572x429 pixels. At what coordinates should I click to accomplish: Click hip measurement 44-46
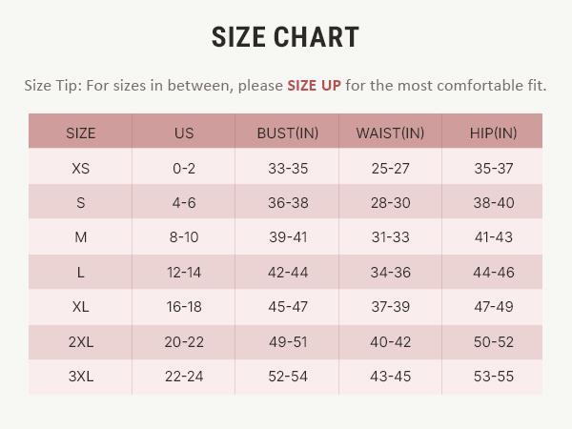tap(494, 273)
